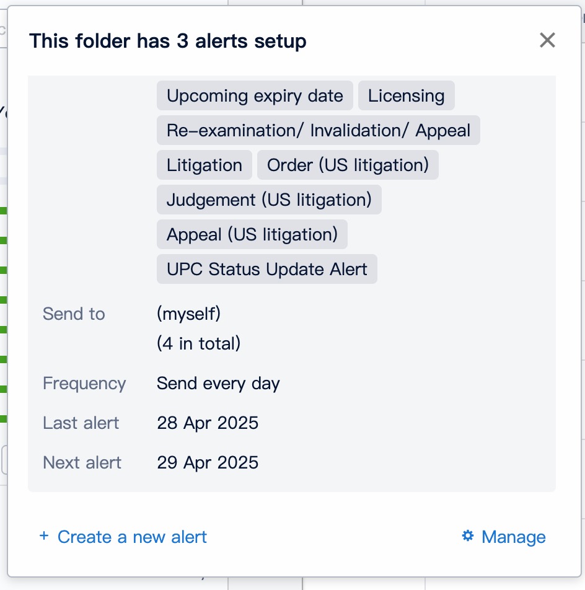Close the alerts setup dialog
585x590 pixels.
click(547, 41)
